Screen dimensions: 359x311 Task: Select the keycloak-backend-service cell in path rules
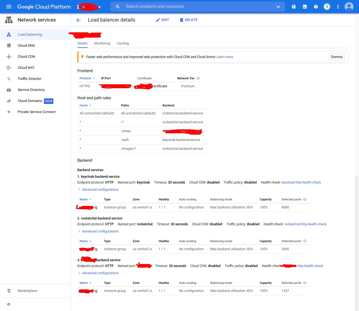tap(181, 140)
